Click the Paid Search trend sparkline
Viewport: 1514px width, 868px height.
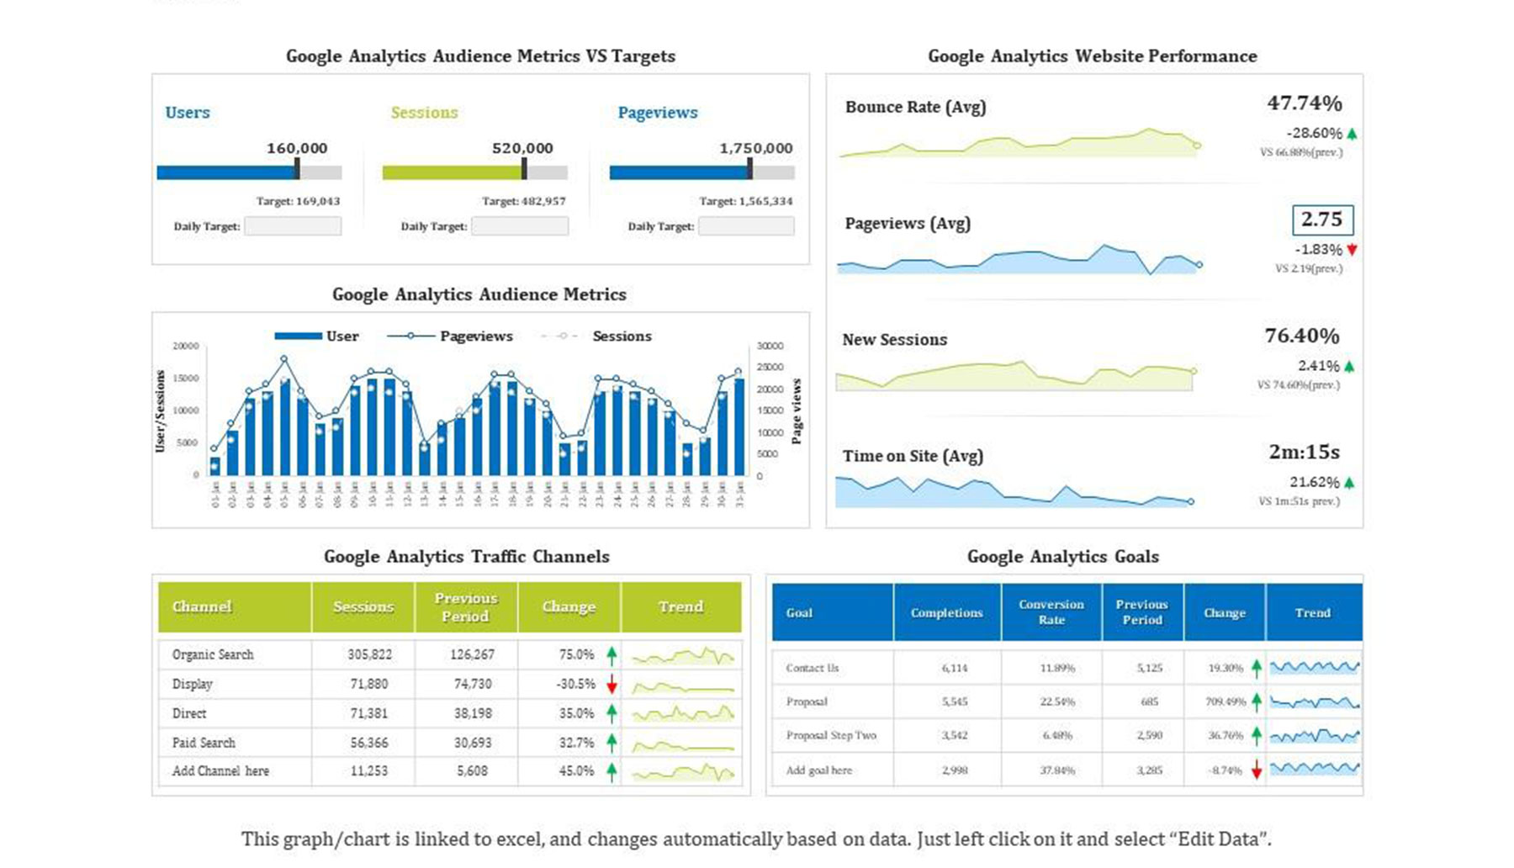tap(682, 745)
